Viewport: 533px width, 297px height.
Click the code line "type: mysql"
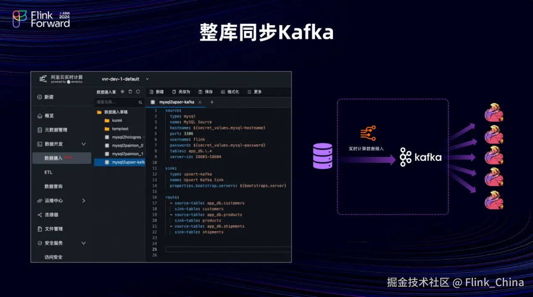click(183, 116)
